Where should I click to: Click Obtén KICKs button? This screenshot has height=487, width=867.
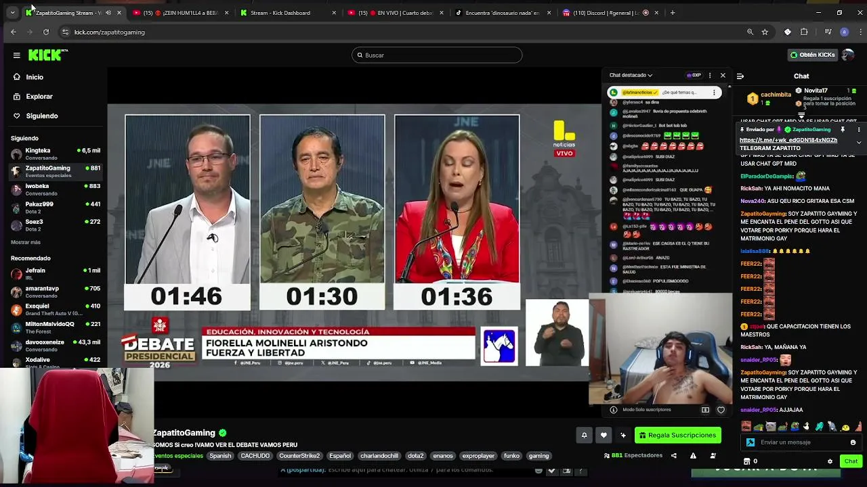pos(813,55)
